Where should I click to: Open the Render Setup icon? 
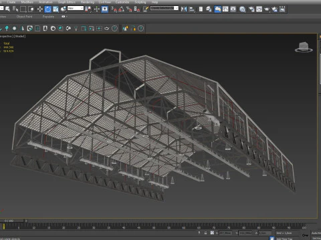[x=251, y=9]
